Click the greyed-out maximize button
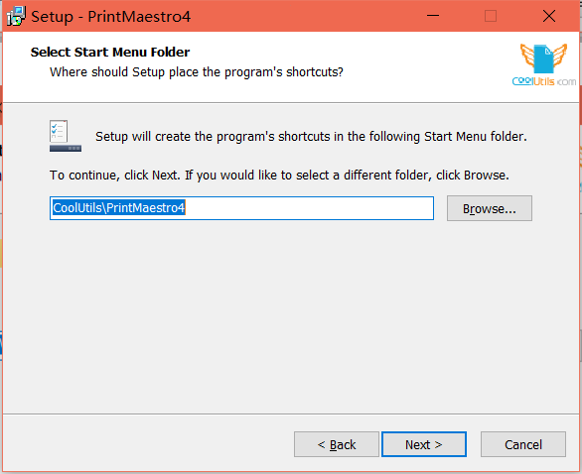Viewport: 582px width, 474px height. coord(491,16)
